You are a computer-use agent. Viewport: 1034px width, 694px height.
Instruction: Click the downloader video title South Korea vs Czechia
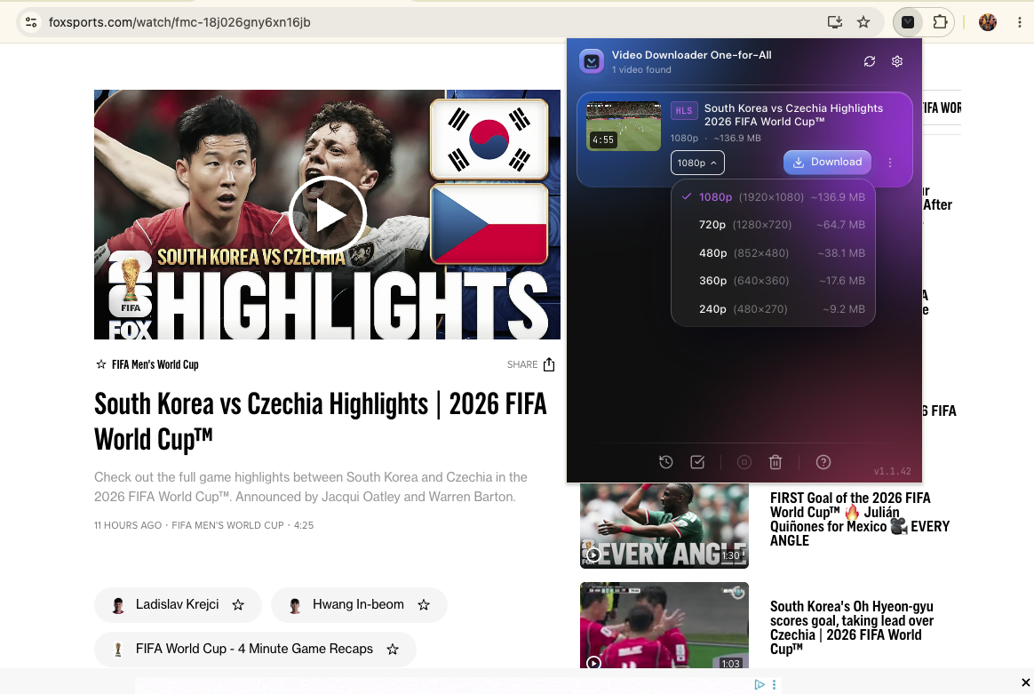pyautogui.click(x=793, y=115)
